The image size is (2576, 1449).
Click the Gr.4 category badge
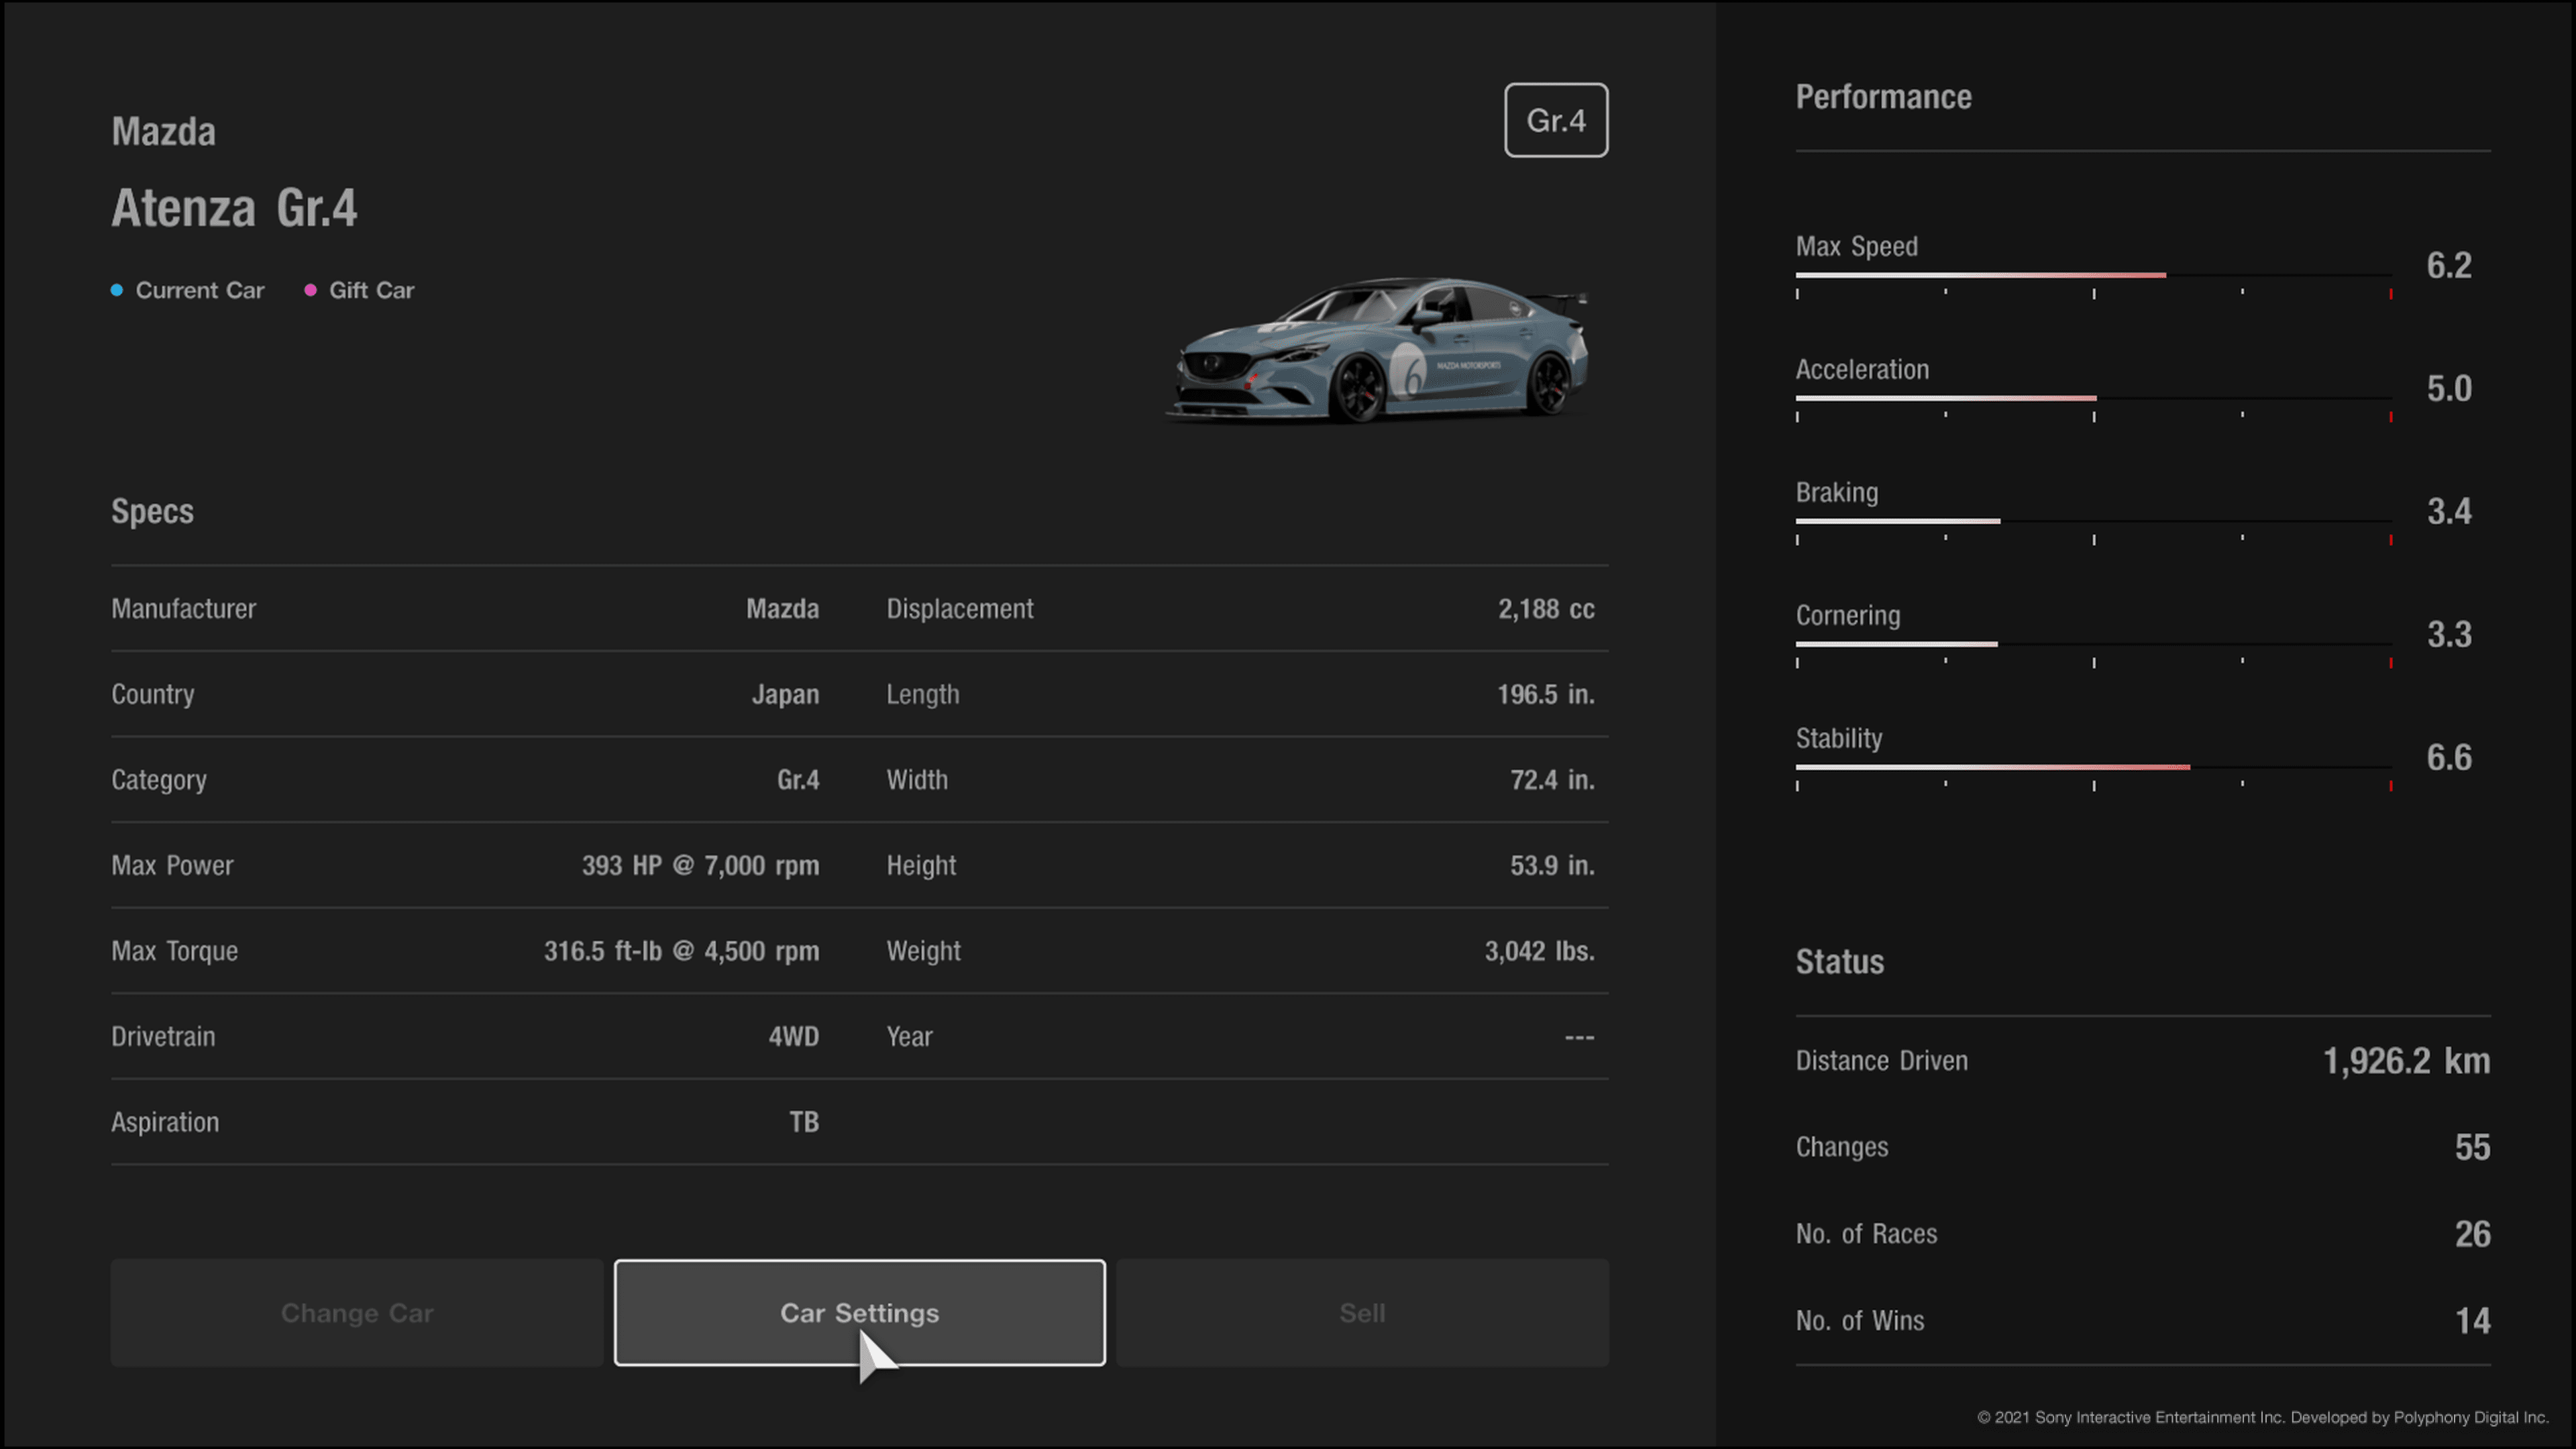(1556, 120)
